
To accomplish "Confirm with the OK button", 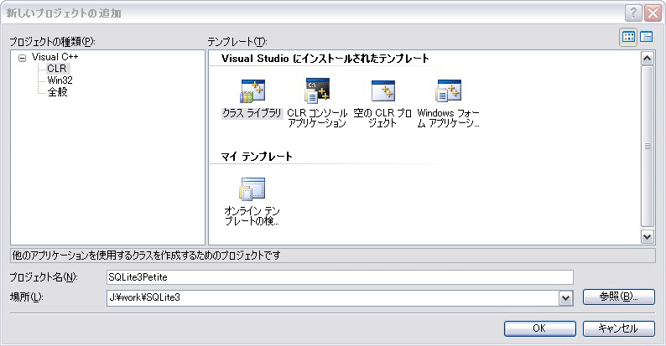I will [540, 328].
